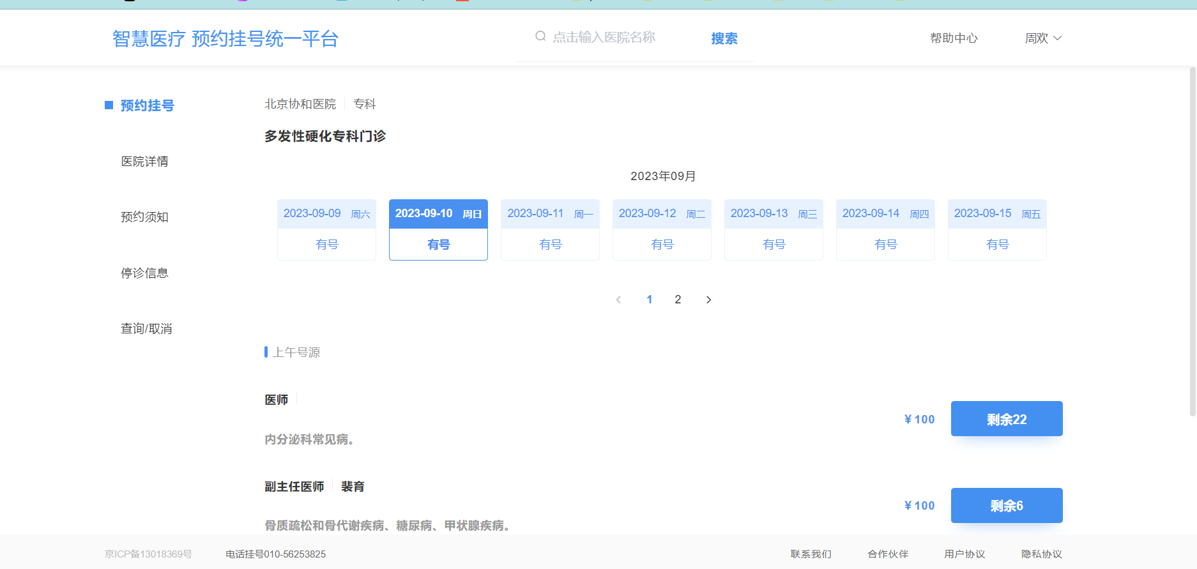This screenshot has height=569, width=1197.
Task: Click the page vertical scrollbar
Action: tap(1192, 243)
